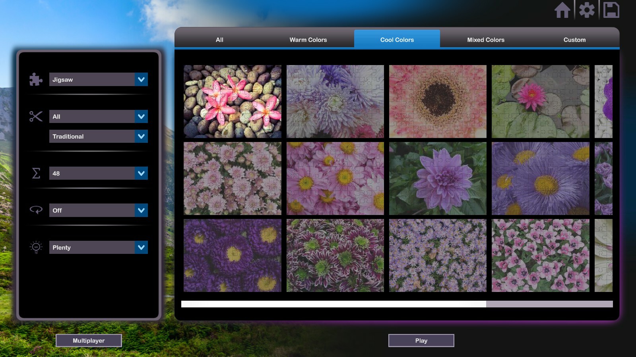Click the scissors cut-style icon

point(36,116)
